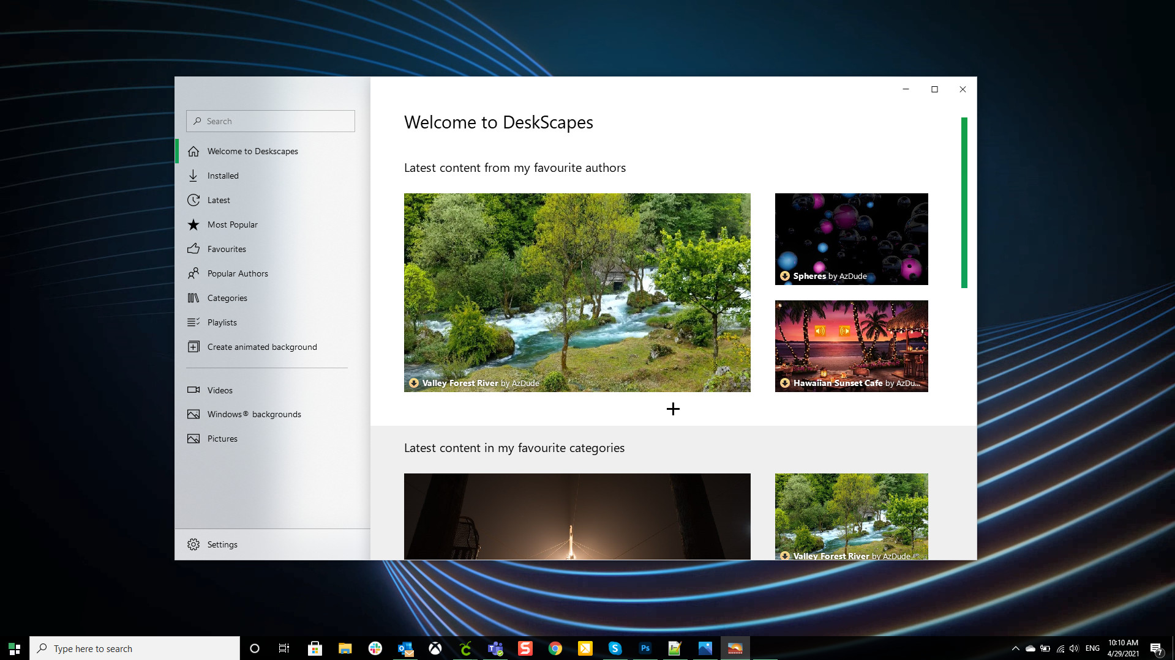Screen dimensions: 1175x660
Task: Click the Playlists list icon
Action: 193,322
